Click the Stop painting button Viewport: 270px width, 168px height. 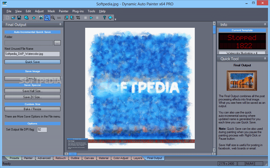coord(85,18)
